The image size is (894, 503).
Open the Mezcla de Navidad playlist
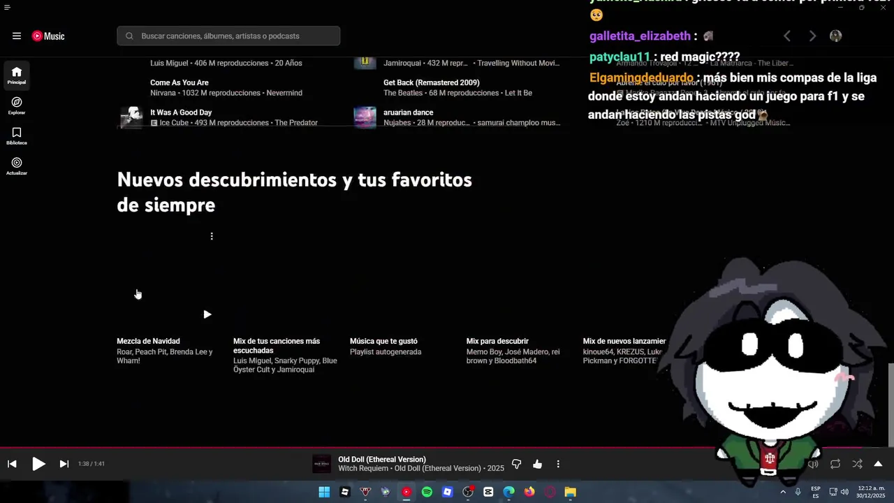(148, 341)
